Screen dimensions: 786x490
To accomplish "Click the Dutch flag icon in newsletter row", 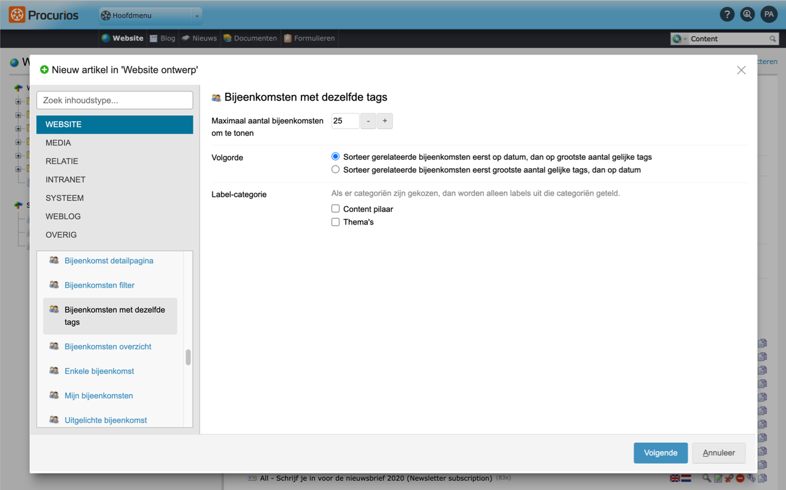I will 686,478.
